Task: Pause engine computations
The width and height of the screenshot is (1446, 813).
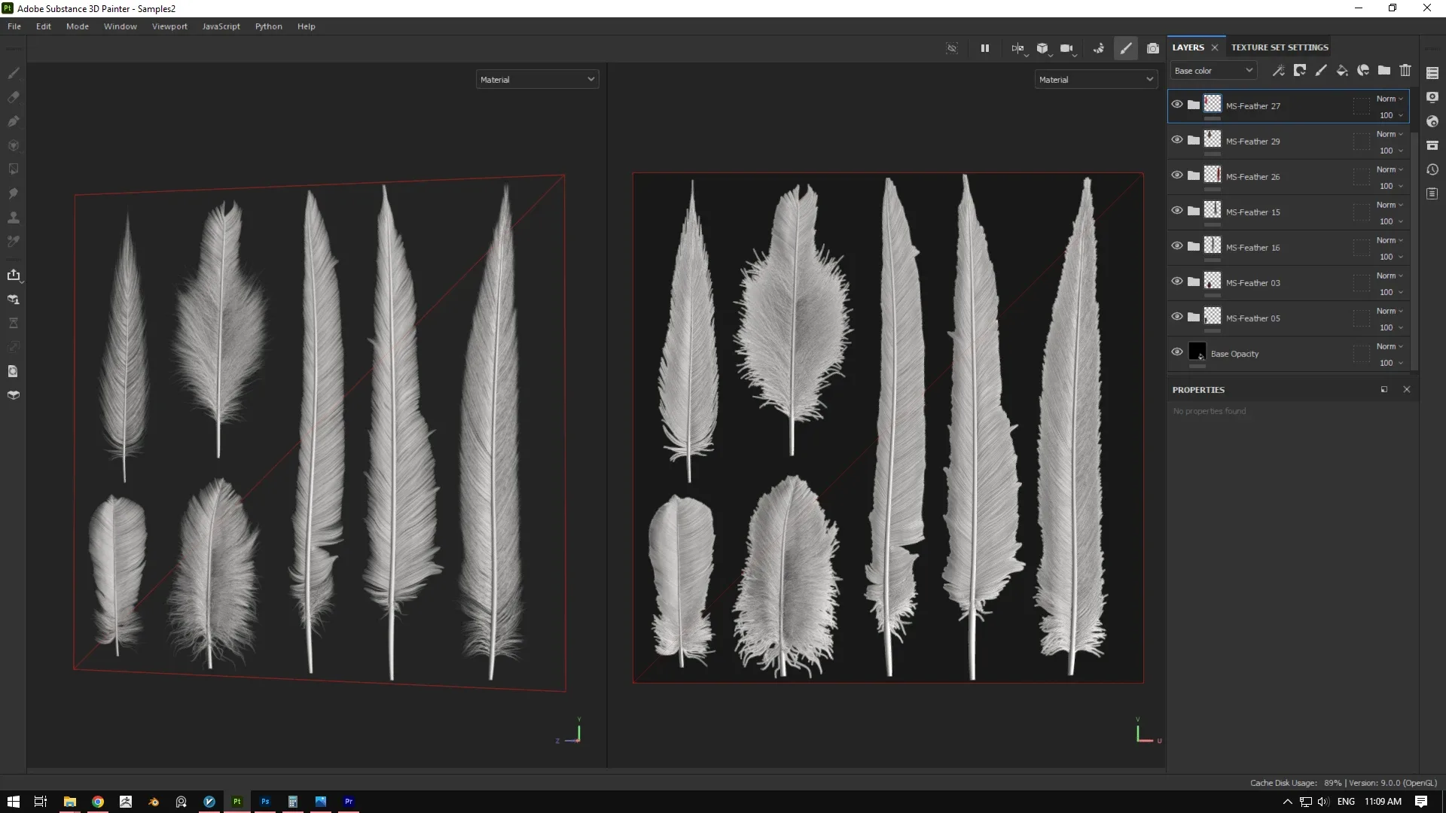Action: 984,48
